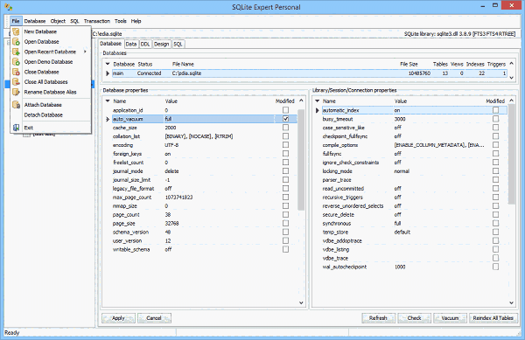This screenshot has width=525, height=340.
Task: Click the Close Database icon
Action: tap(16, 72)
